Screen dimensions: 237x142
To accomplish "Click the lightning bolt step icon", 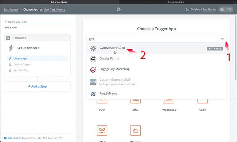I will 11,48.
